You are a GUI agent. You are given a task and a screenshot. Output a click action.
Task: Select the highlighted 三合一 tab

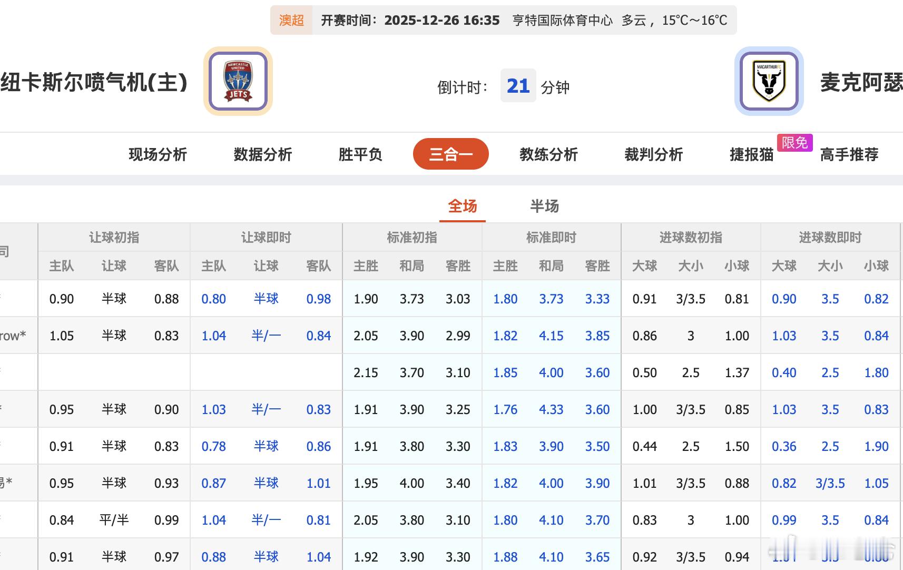(451, 154)
